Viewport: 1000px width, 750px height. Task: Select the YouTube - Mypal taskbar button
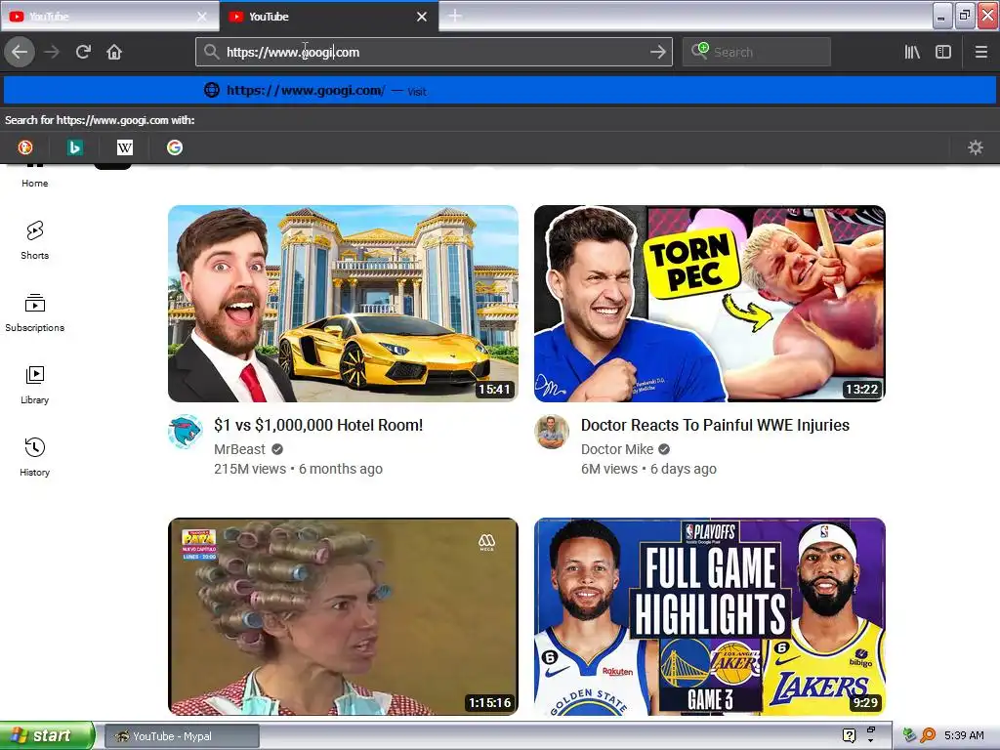coord(182,736)
